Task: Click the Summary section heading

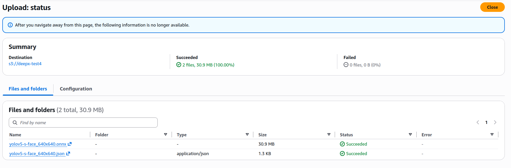Action: [22, 47]
